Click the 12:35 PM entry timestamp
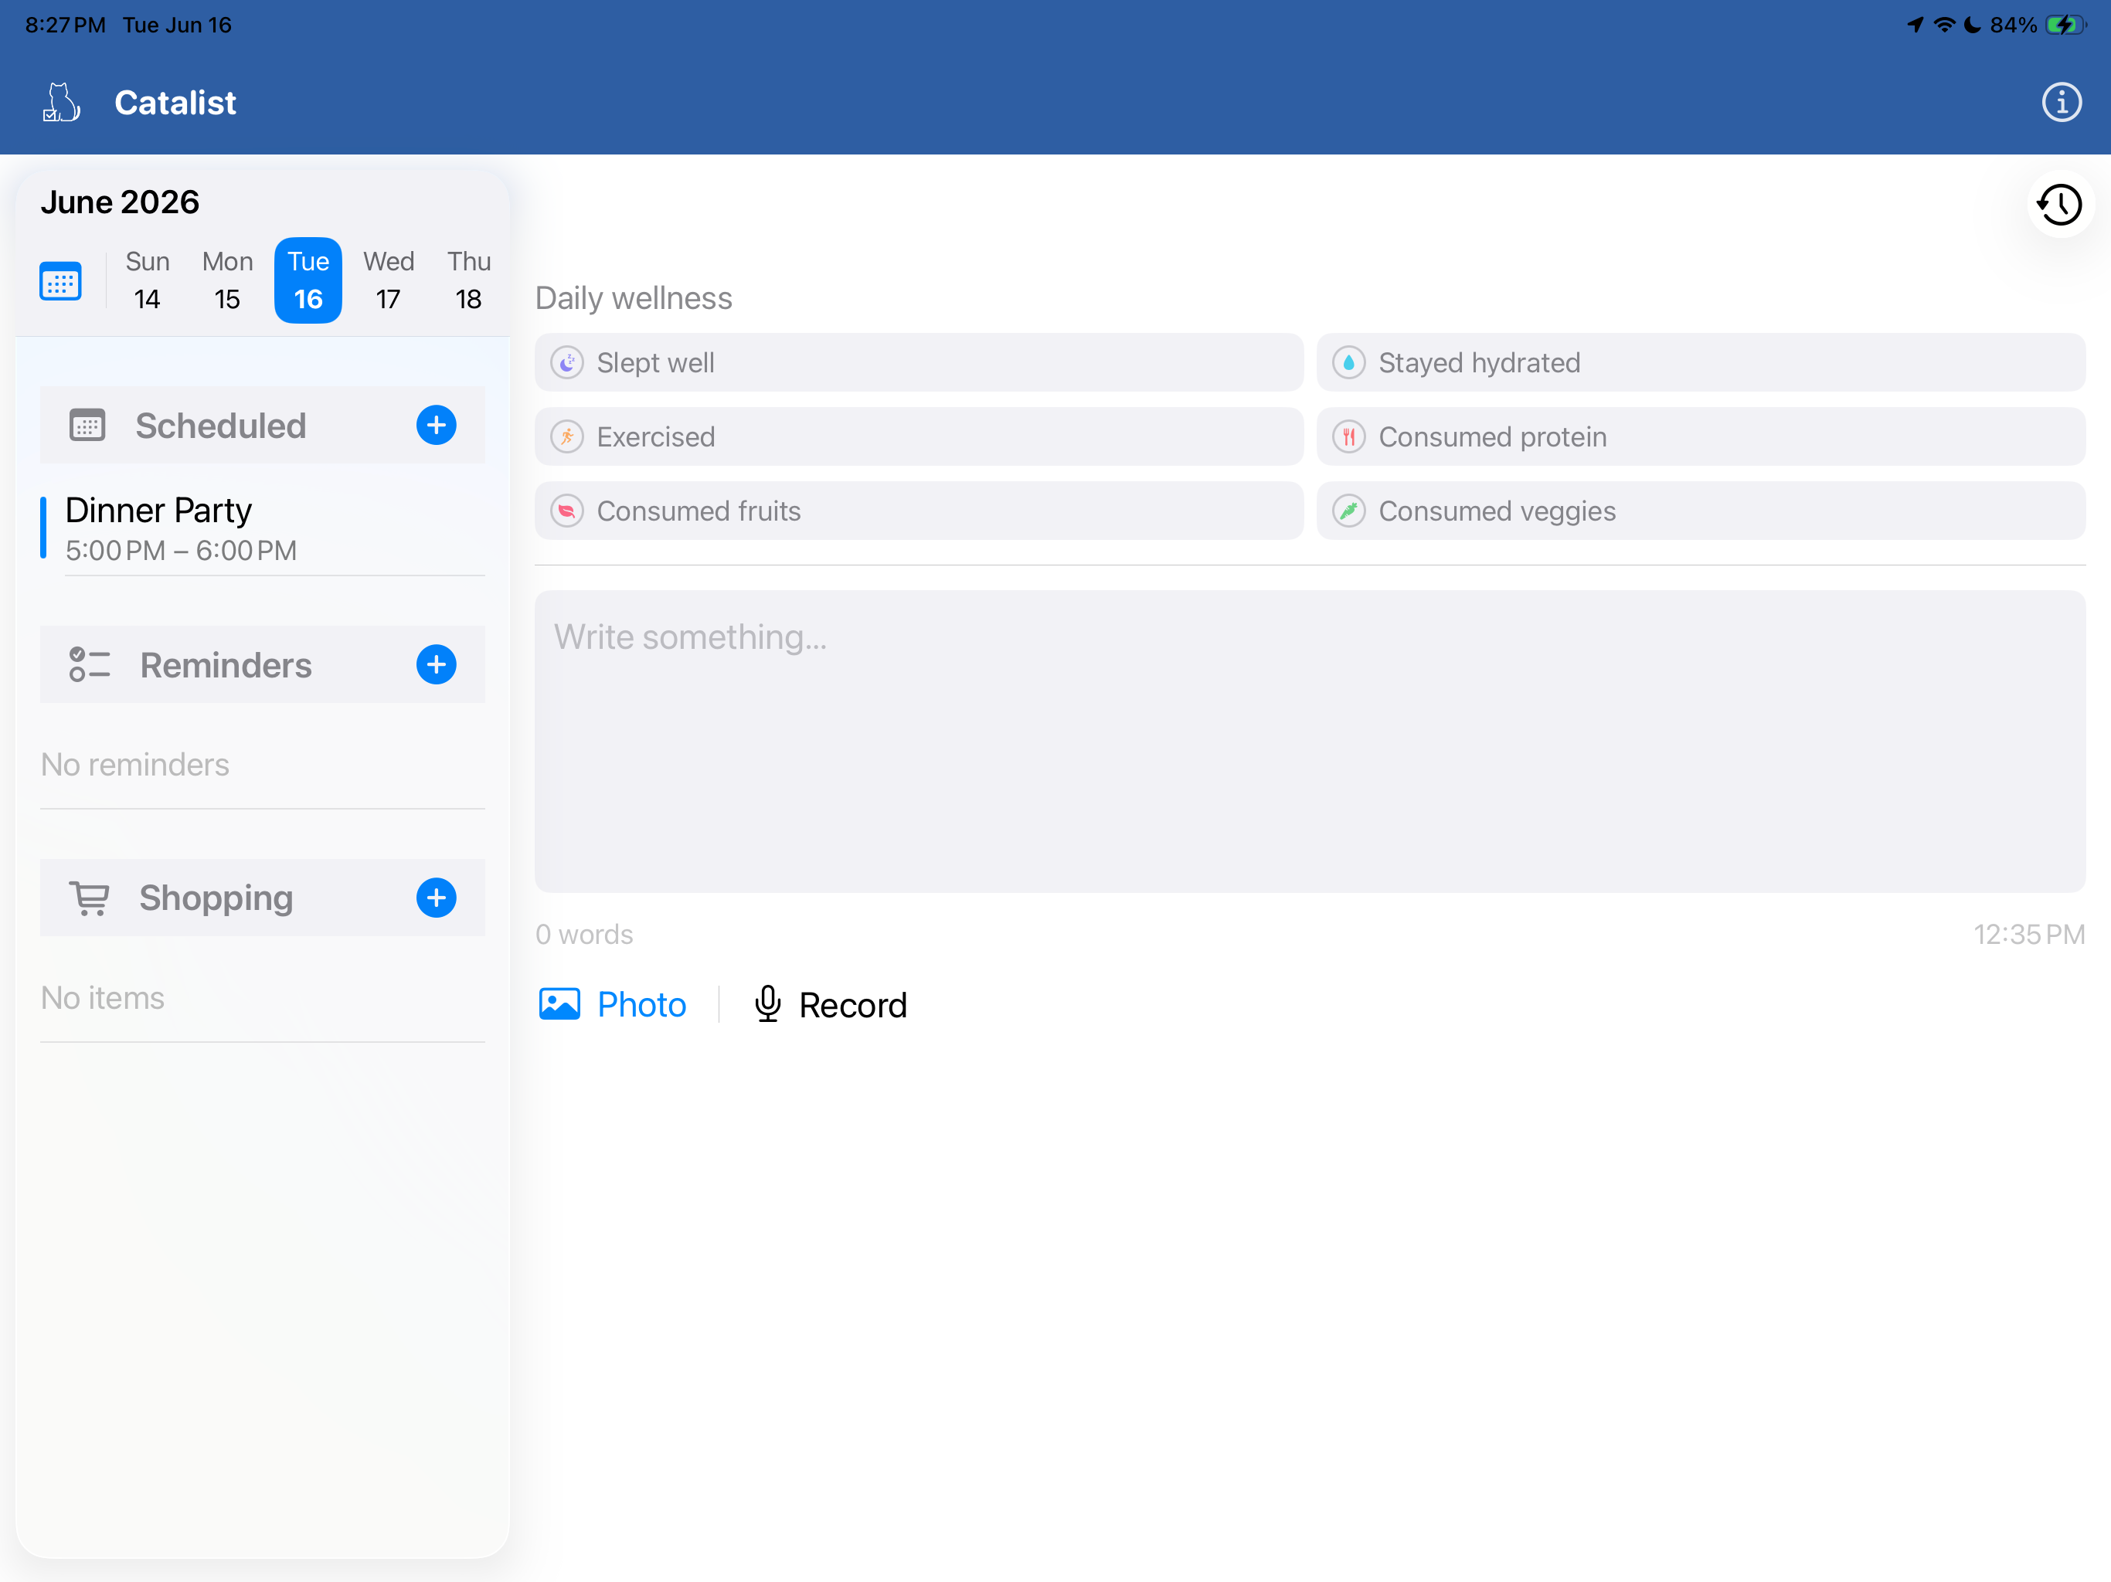Screen dimensions: 2111x1582 (2029, 934)
